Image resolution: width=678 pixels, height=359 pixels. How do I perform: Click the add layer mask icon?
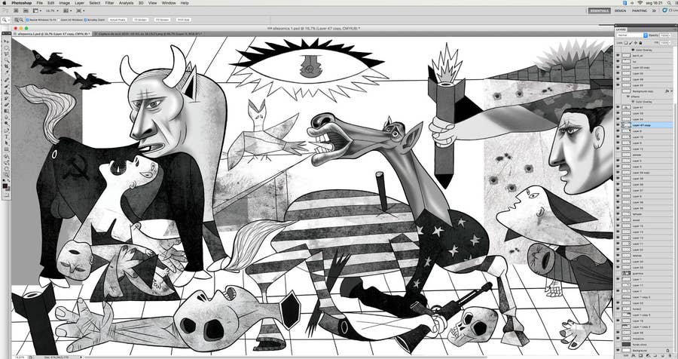coord(641,355)
